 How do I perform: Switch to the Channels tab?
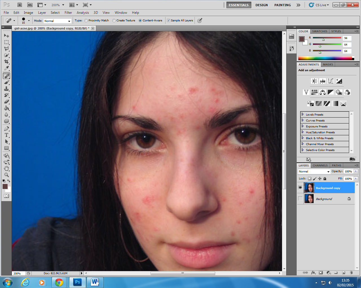coord(320,165)
